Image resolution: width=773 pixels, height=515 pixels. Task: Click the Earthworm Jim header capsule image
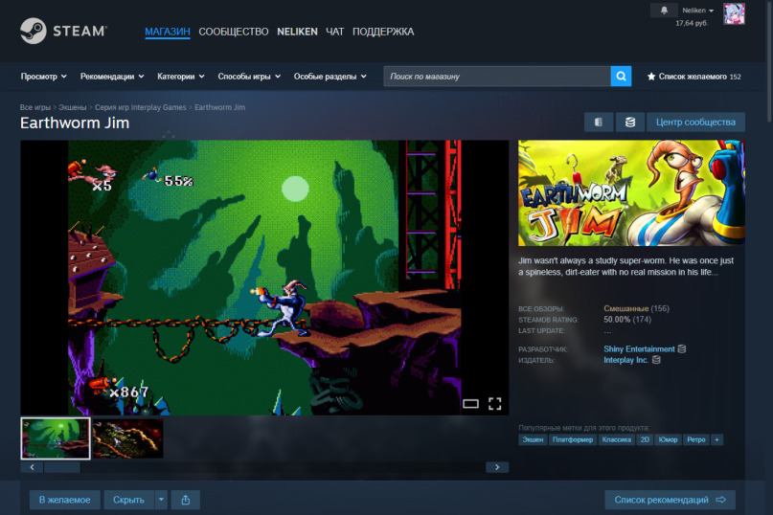pyautogui.click(x=631, y=193)
